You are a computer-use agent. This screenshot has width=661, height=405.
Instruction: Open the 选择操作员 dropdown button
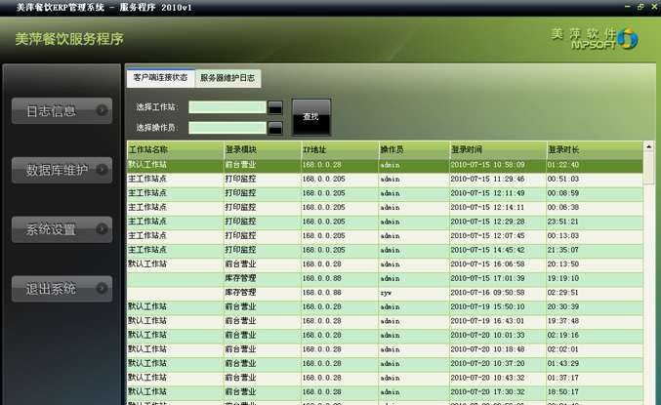275,128
